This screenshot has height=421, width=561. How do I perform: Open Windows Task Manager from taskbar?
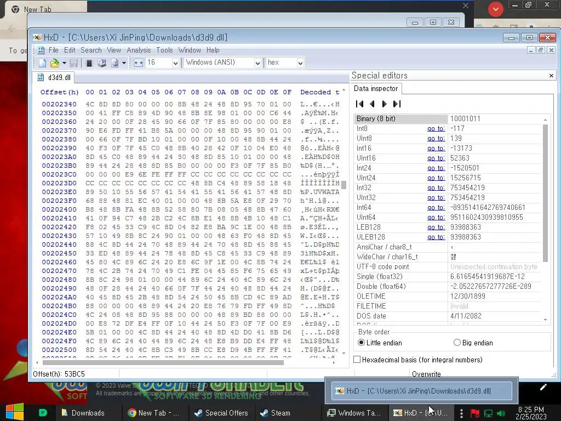click(354, 413)
